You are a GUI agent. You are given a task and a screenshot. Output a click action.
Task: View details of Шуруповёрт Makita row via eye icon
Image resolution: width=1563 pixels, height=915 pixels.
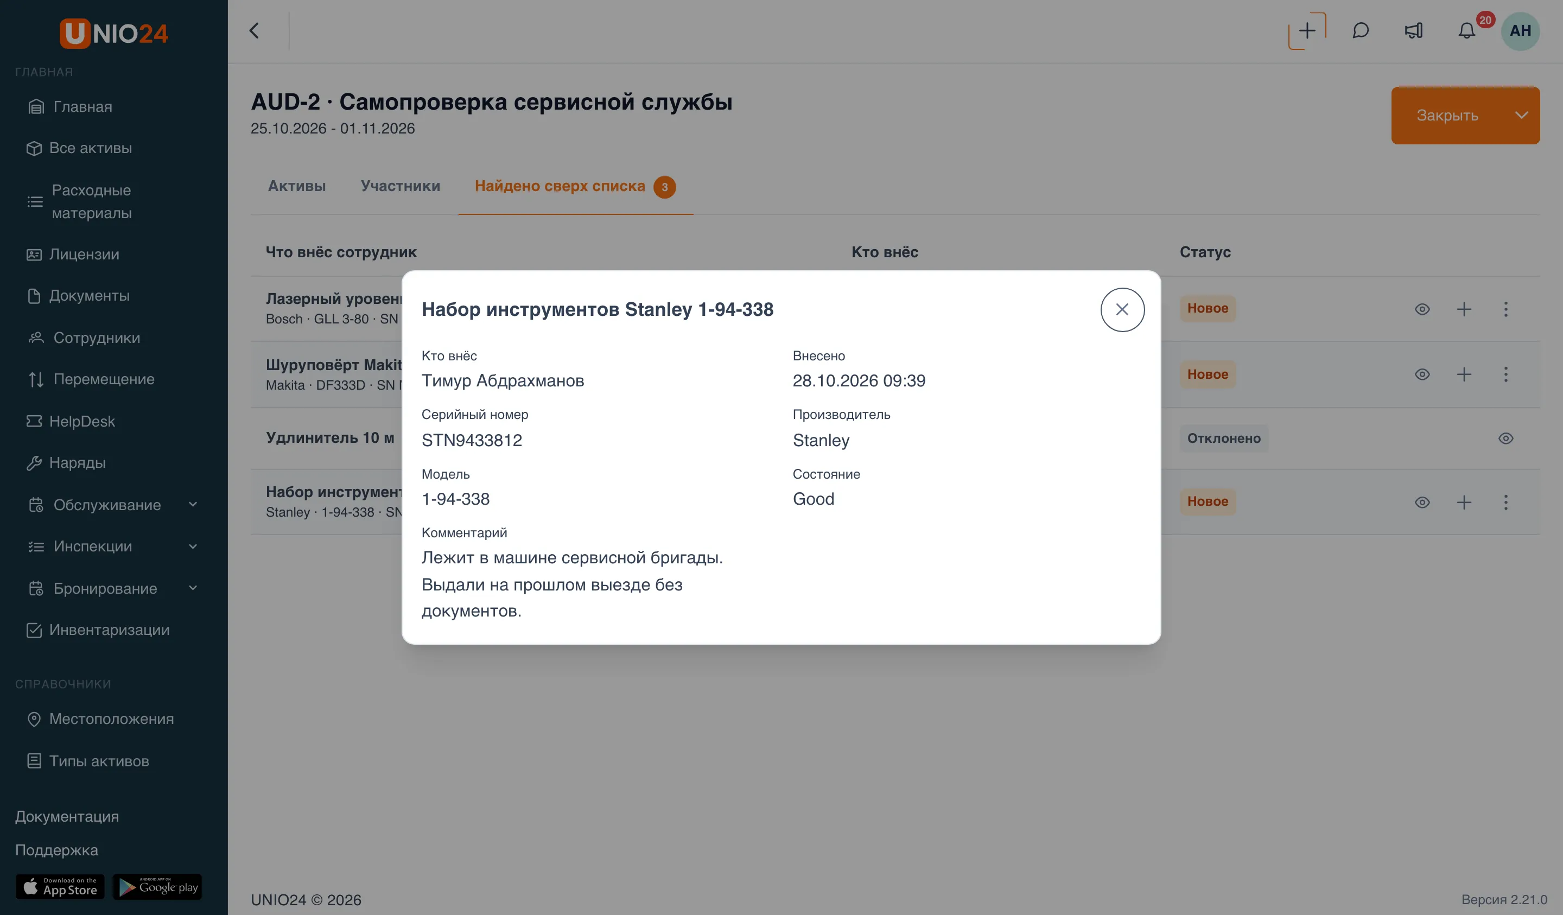pyautogui.click(x=1422, y=374)
